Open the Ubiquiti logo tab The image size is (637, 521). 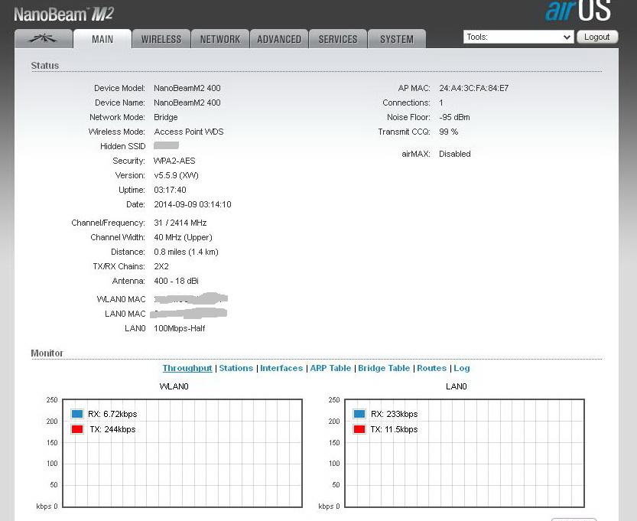(44, 39)
